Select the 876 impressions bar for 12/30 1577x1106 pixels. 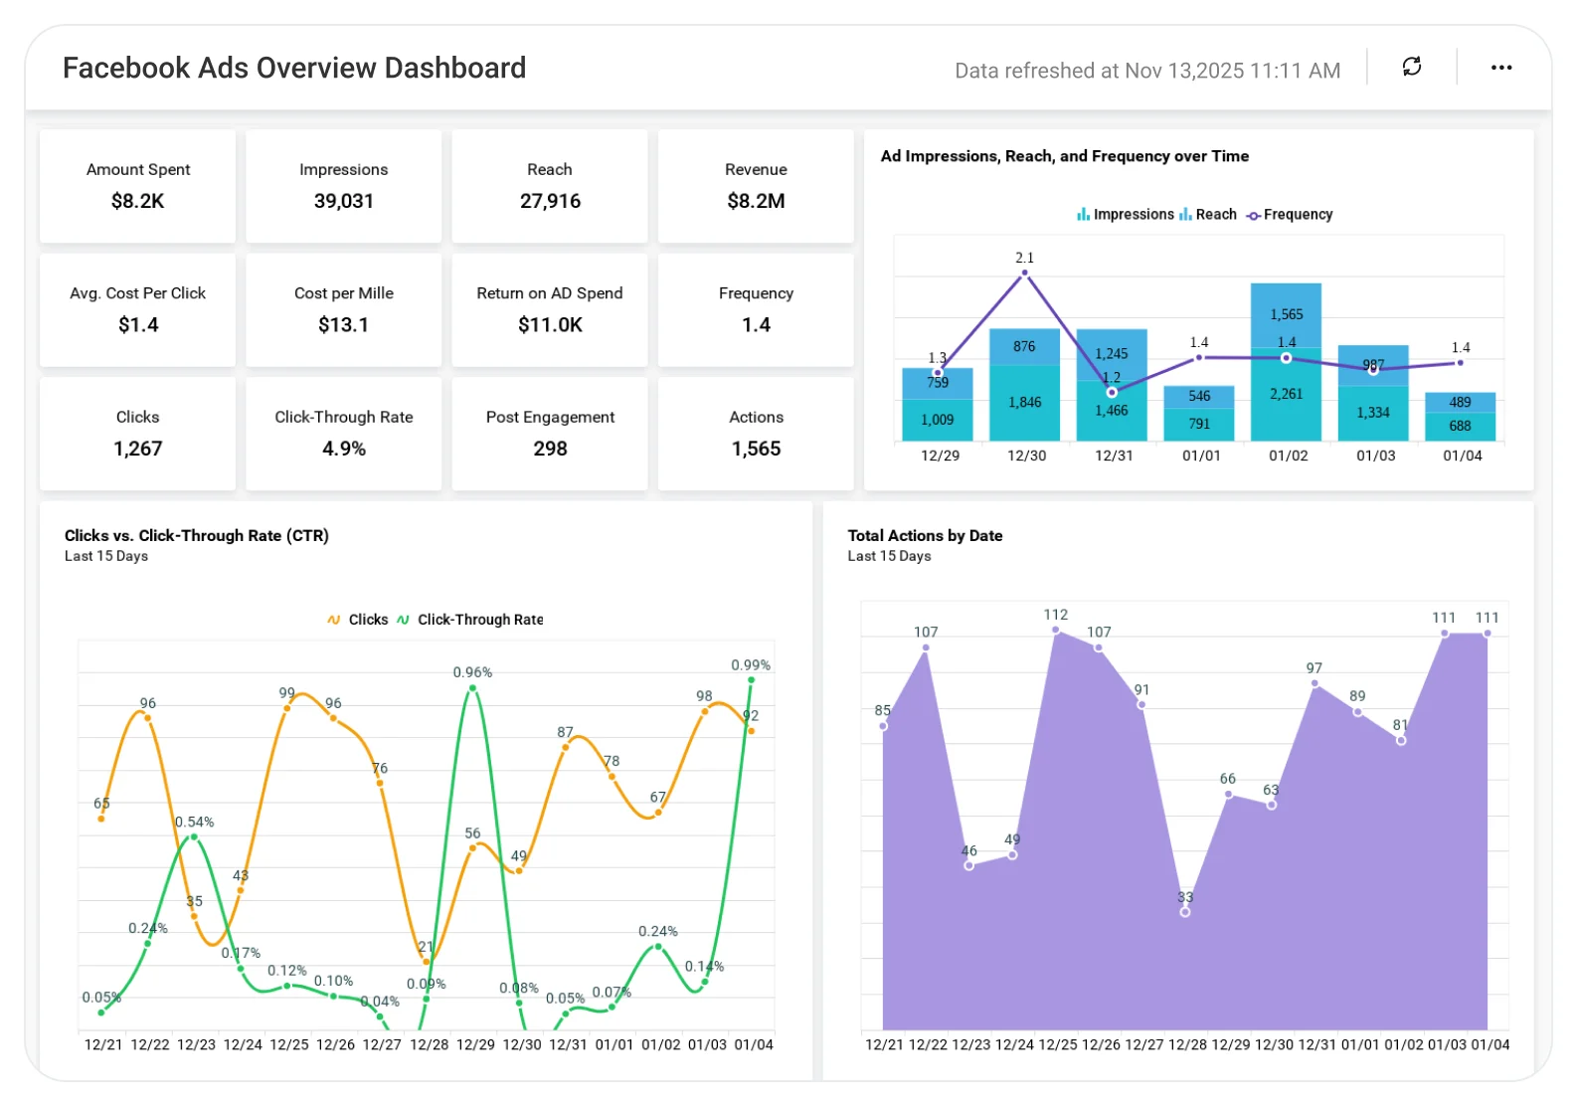click(1024, 347)
